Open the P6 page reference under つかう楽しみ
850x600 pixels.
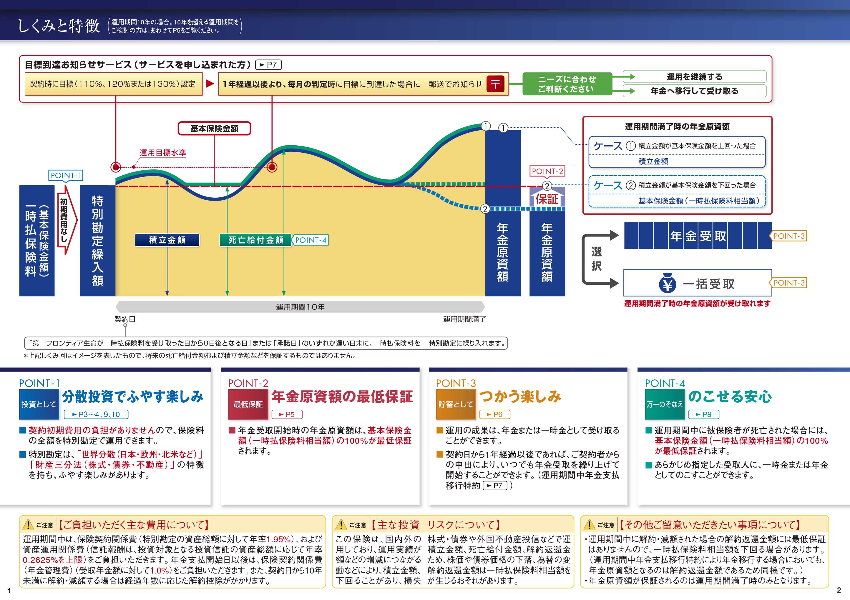(x=494, y=414)
